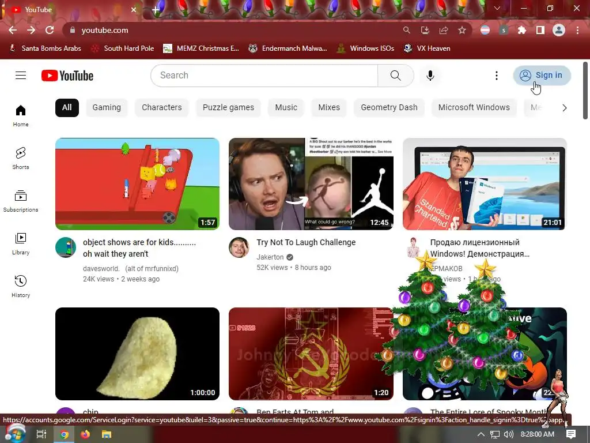Screen dimensions: 590x443
Task: Click the YouTube search field
Action: (264, 76)
